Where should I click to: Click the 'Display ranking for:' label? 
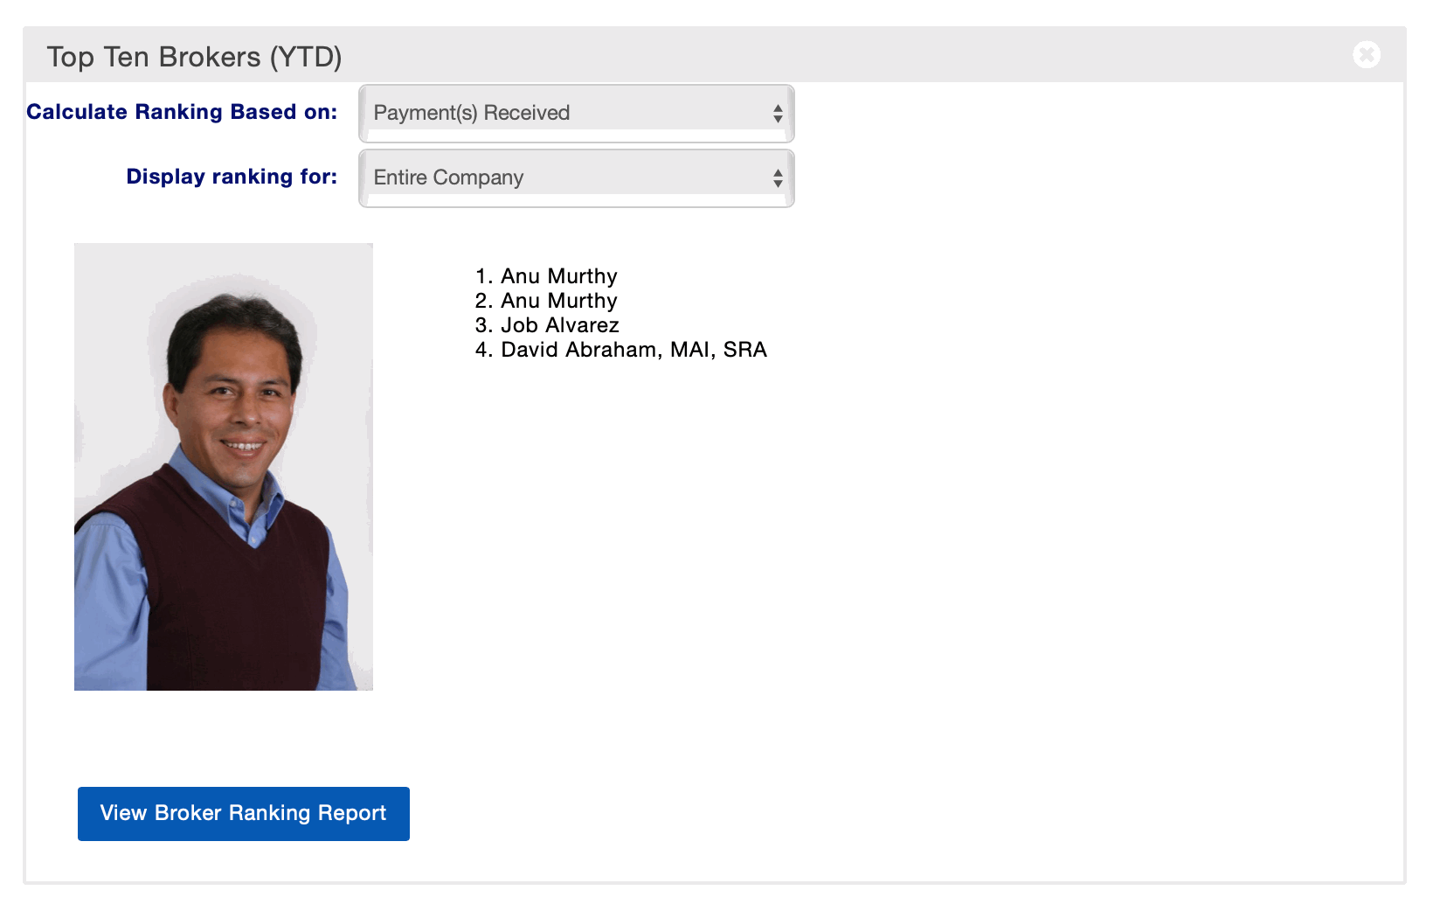click(x=232, y=177)
